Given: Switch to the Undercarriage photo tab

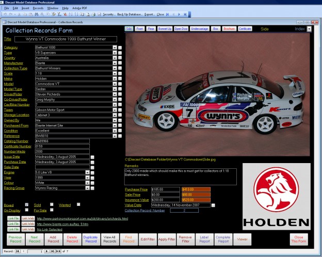Looking at the screenshot, I should click(200, 29).
